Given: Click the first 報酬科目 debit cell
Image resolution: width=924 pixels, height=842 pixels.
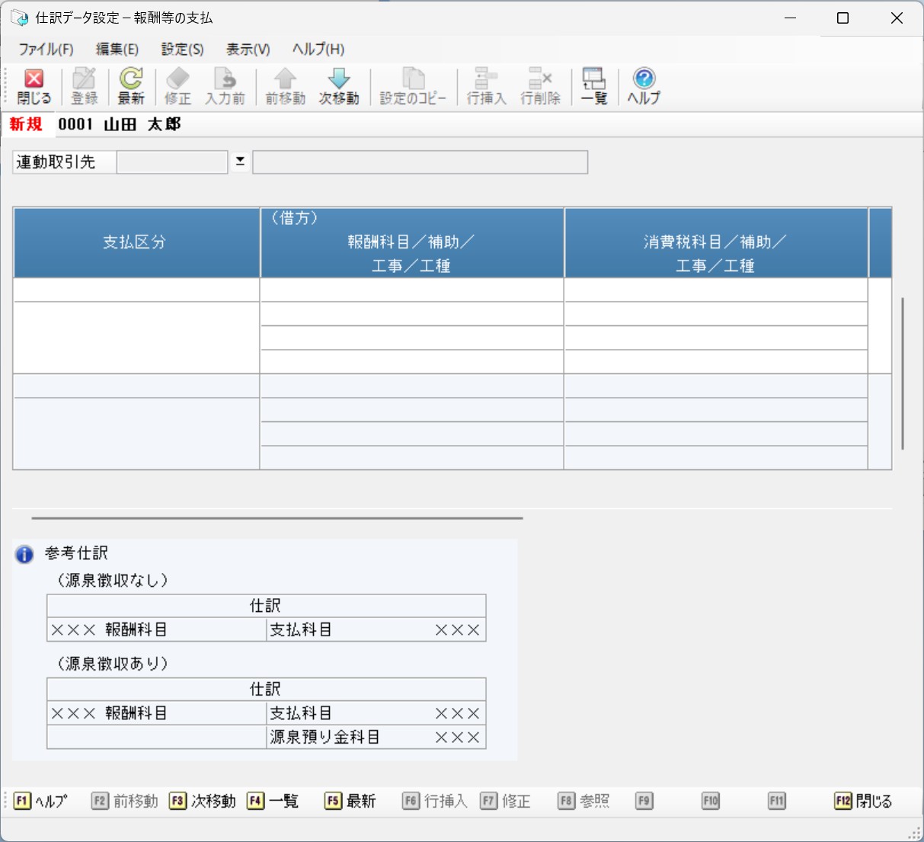Looking at the screenshot, I should pyautogui.click(x=411, y=290).
